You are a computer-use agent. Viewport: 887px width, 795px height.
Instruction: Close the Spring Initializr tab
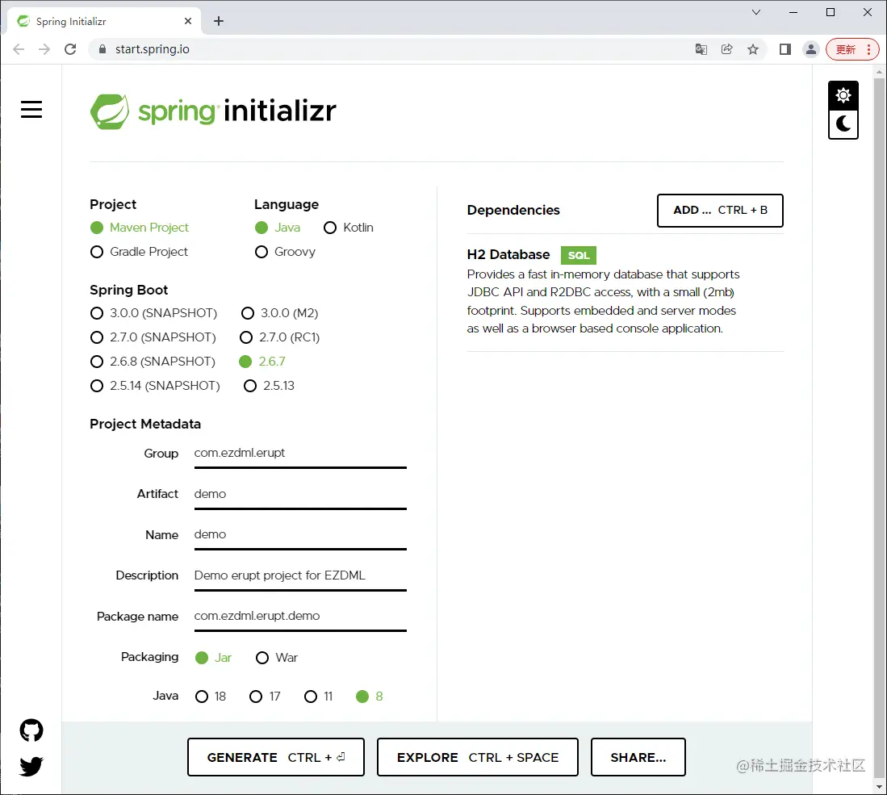pos(188,21)
